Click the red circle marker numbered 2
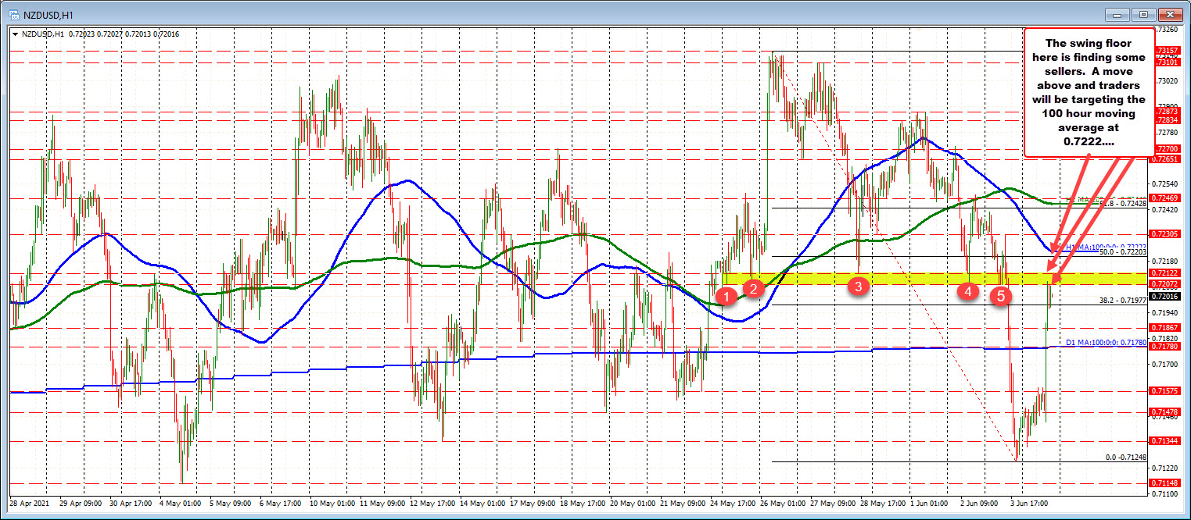This screenshot has height=520, width=1191. coord(753,288)
